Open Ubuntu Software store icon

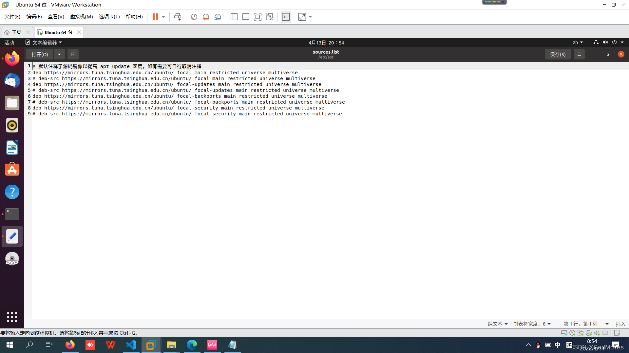[x=12, y=170]
